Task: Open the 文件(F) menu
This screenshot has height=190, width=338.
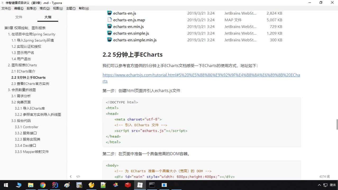Action: [6, 8]
